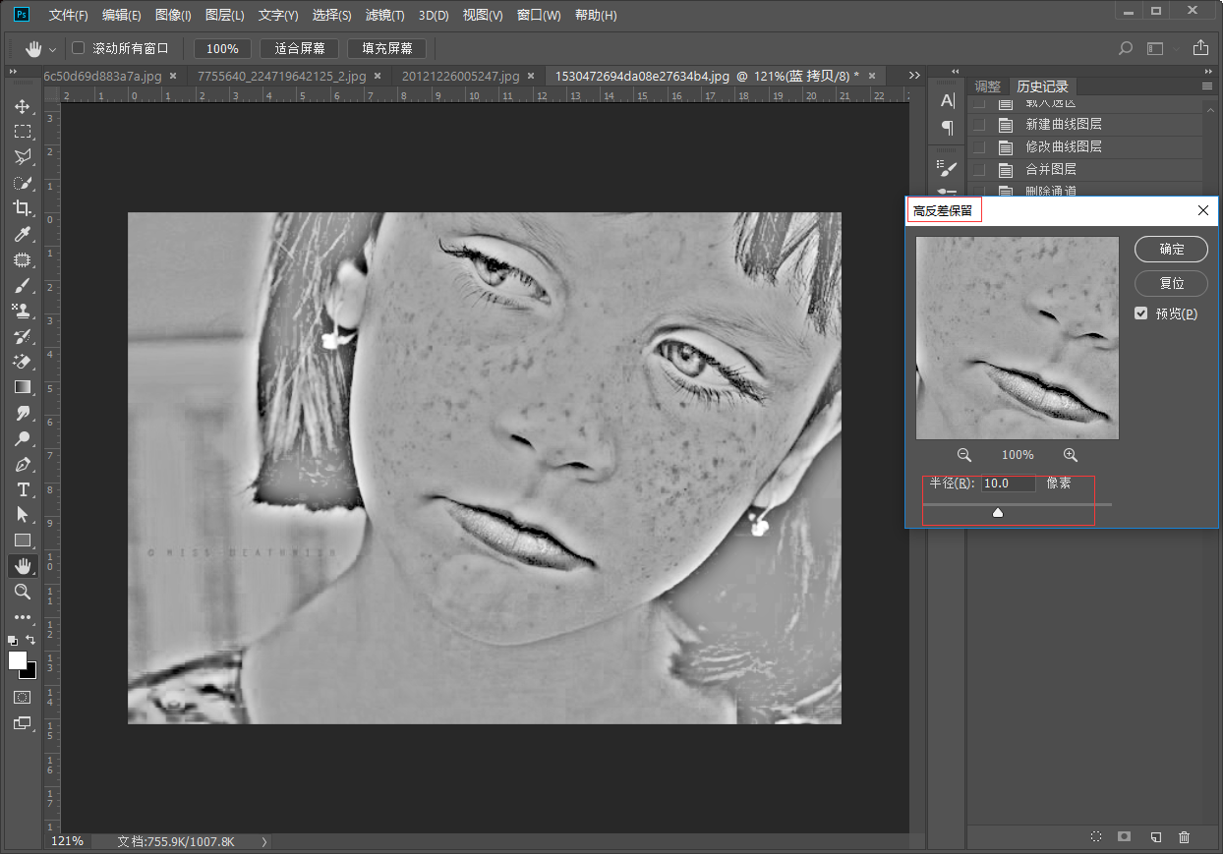Click the zoom in magnifier in dialog
Viewport: 1223px width, 854px height.
click(x=1071, y=455)
